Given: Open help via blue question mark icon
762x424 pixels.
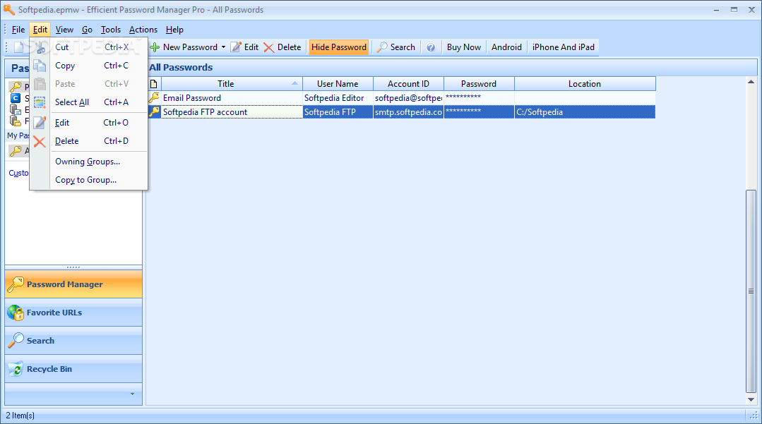Looking at the screenshot, I should point(431,47).
